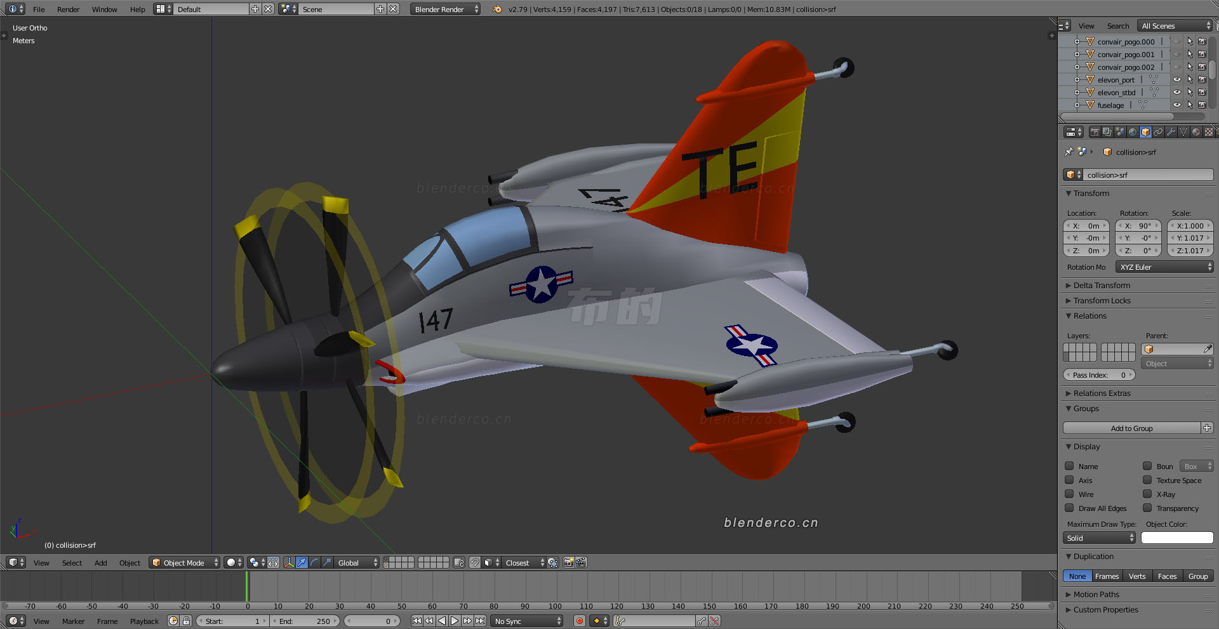1219x629 pixels.
Task: Click the delete keyframe icon in timeline
Action: click(x=714, y=621)
